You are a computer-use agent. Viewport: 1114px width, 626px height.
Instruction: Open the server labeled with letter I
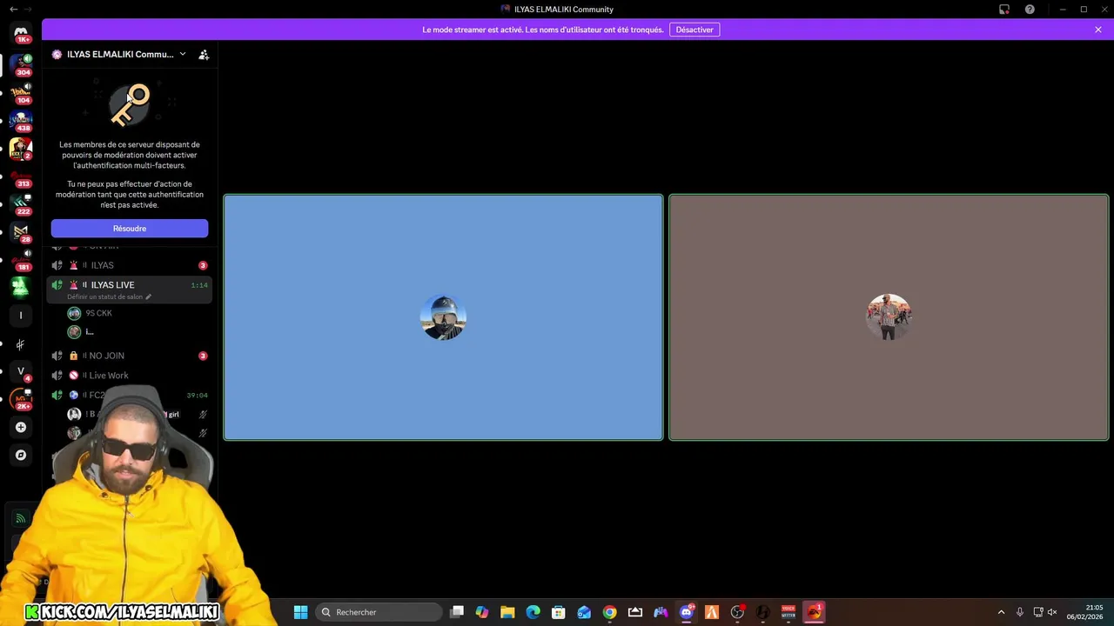click(x=21, y=315)
